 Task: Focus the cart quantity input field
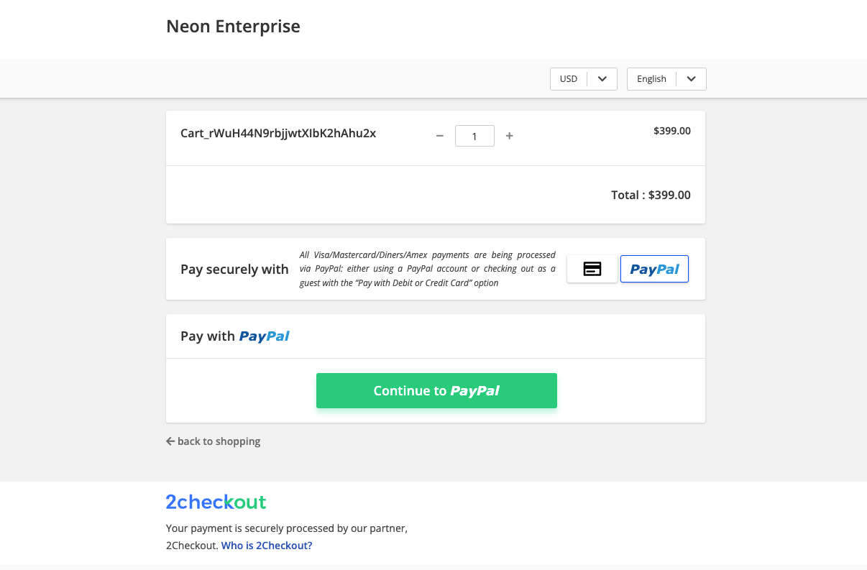click(474, 136)
